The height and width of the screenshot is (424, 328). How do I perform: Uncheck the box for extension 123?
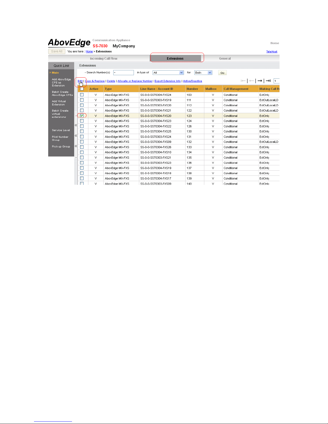tap(82, 116)
